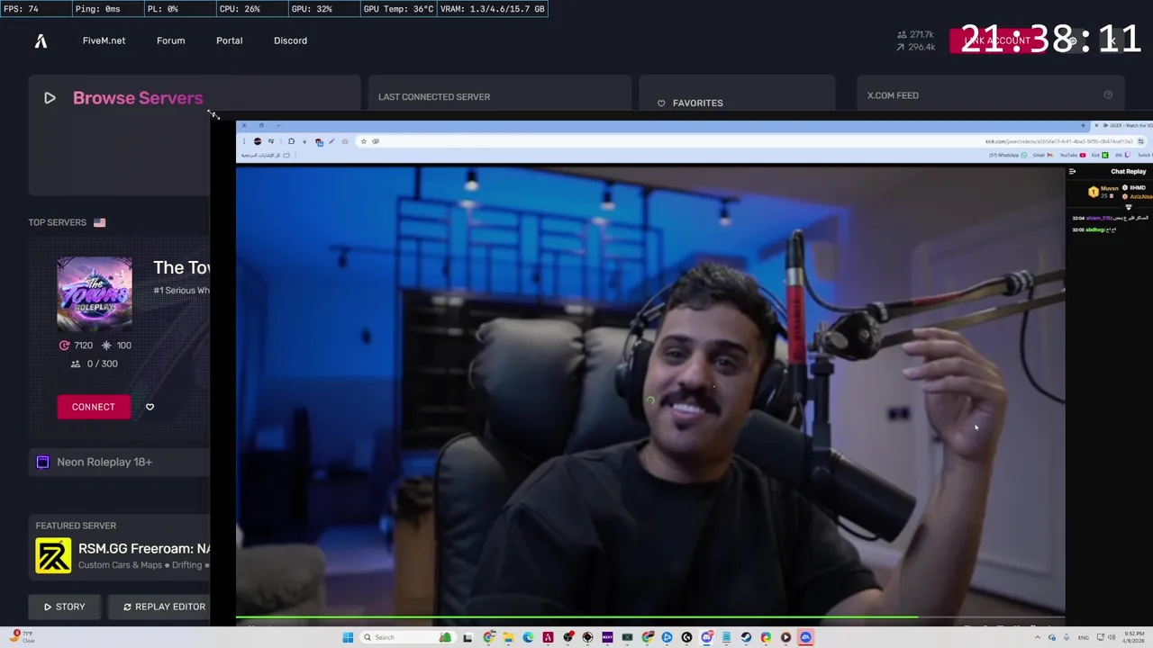Open the X.COM Feed panel

coord(991,94)
